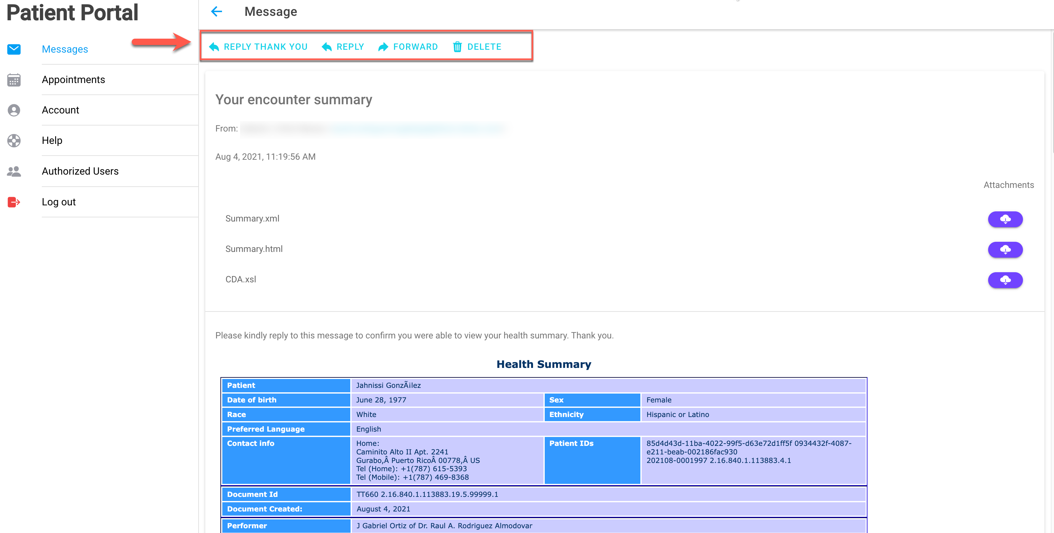Click the Summary.html file name

[x=254, y=249]
